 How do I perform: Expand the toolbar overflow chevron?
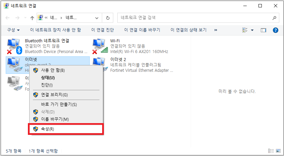pos(215,30)
